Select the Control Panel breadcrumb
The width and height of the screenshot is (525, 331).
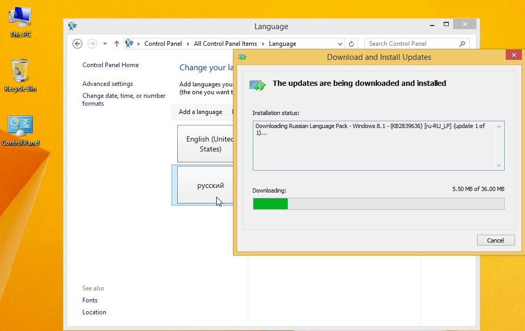click(163, 44)
